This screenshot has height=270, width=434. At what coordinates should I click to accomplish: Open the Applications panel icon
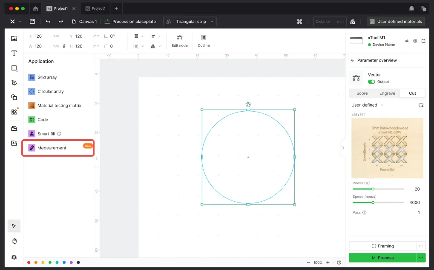tap(14, 112)
